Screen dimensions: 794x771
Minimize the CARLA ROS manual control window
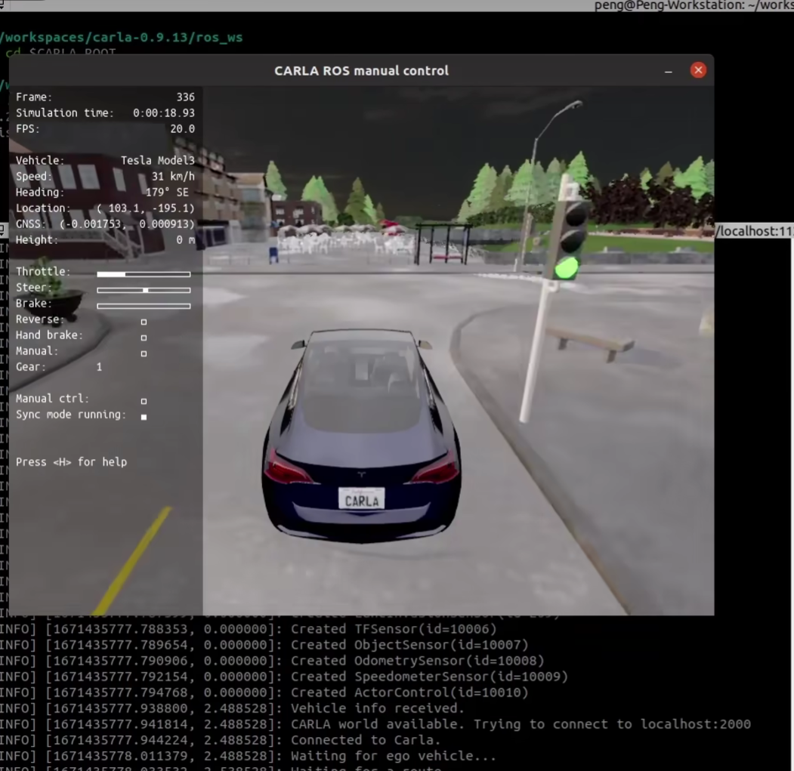point(668,71)
